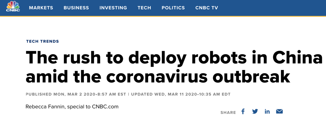
Task: Share the article on Facebook
Action: [243, 111]
